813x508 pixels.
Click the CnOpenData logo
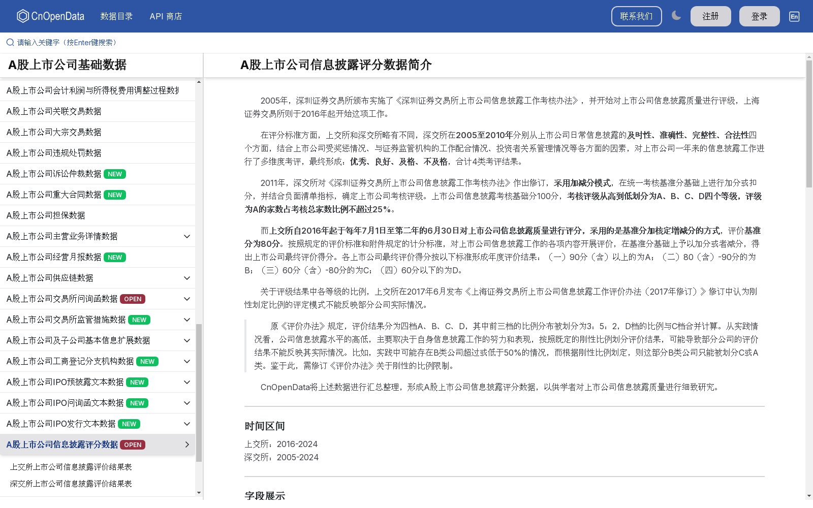point(50,16)
